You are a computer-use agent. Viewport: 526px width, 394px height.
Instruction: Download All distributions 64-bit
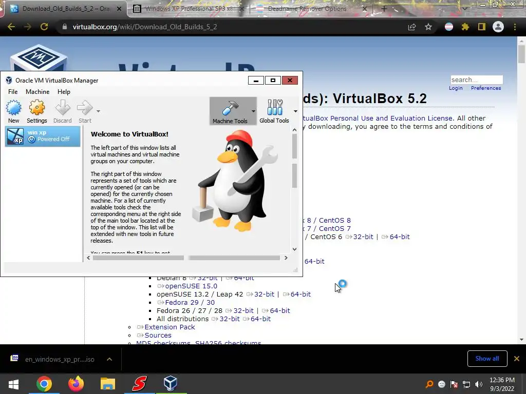pyautogui.click(x=260, y=319)
